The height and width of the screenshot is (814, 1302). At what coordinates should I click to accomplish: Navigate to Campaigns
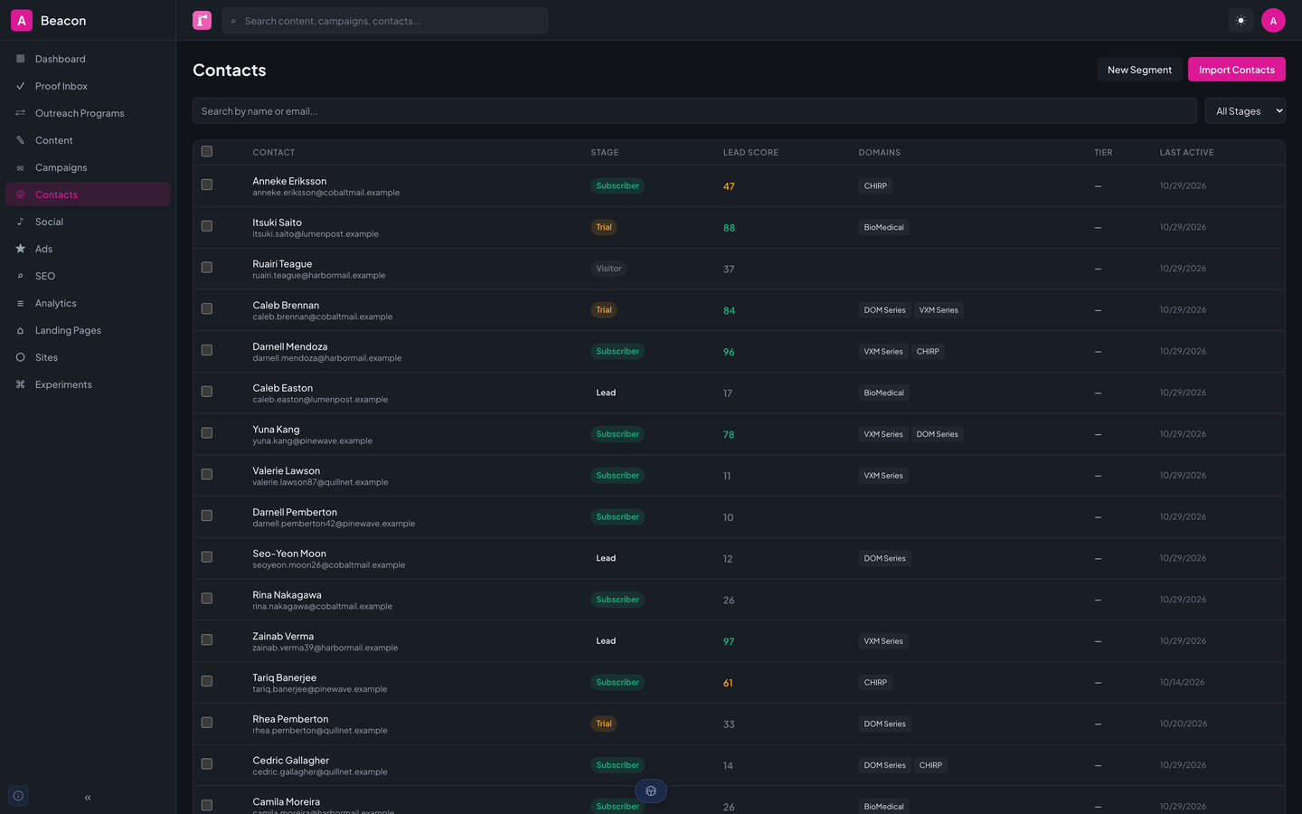(88, 167)
